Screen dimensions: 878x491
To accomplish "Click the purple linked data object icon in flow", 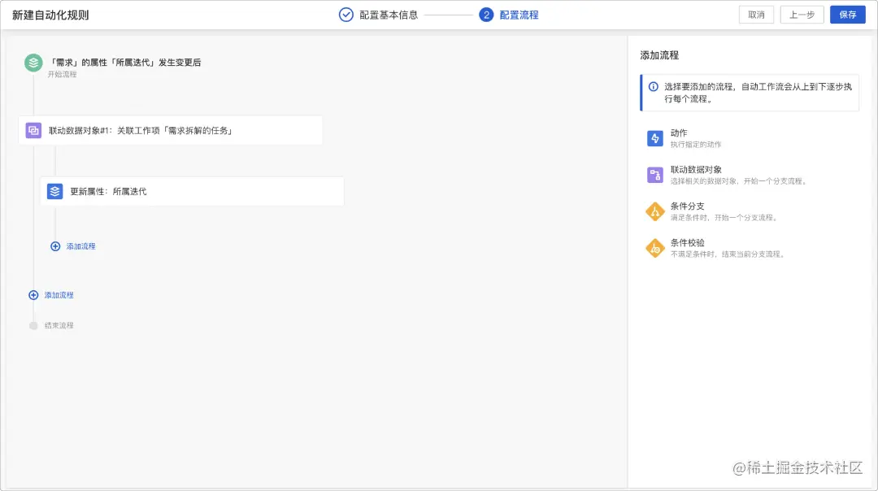I will click(33, 130).
